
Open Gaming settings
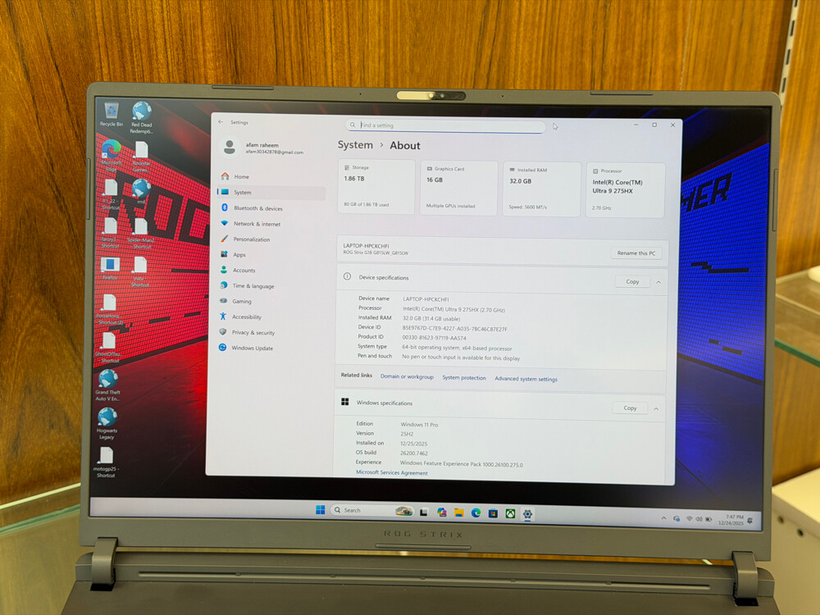(x=271, y=301)
